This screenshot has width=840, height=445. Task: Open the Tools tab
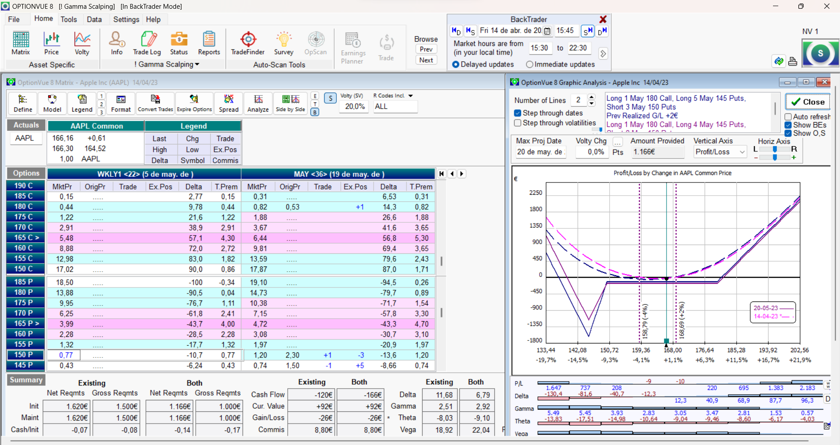pyautogui.click(x=69, y=19)
